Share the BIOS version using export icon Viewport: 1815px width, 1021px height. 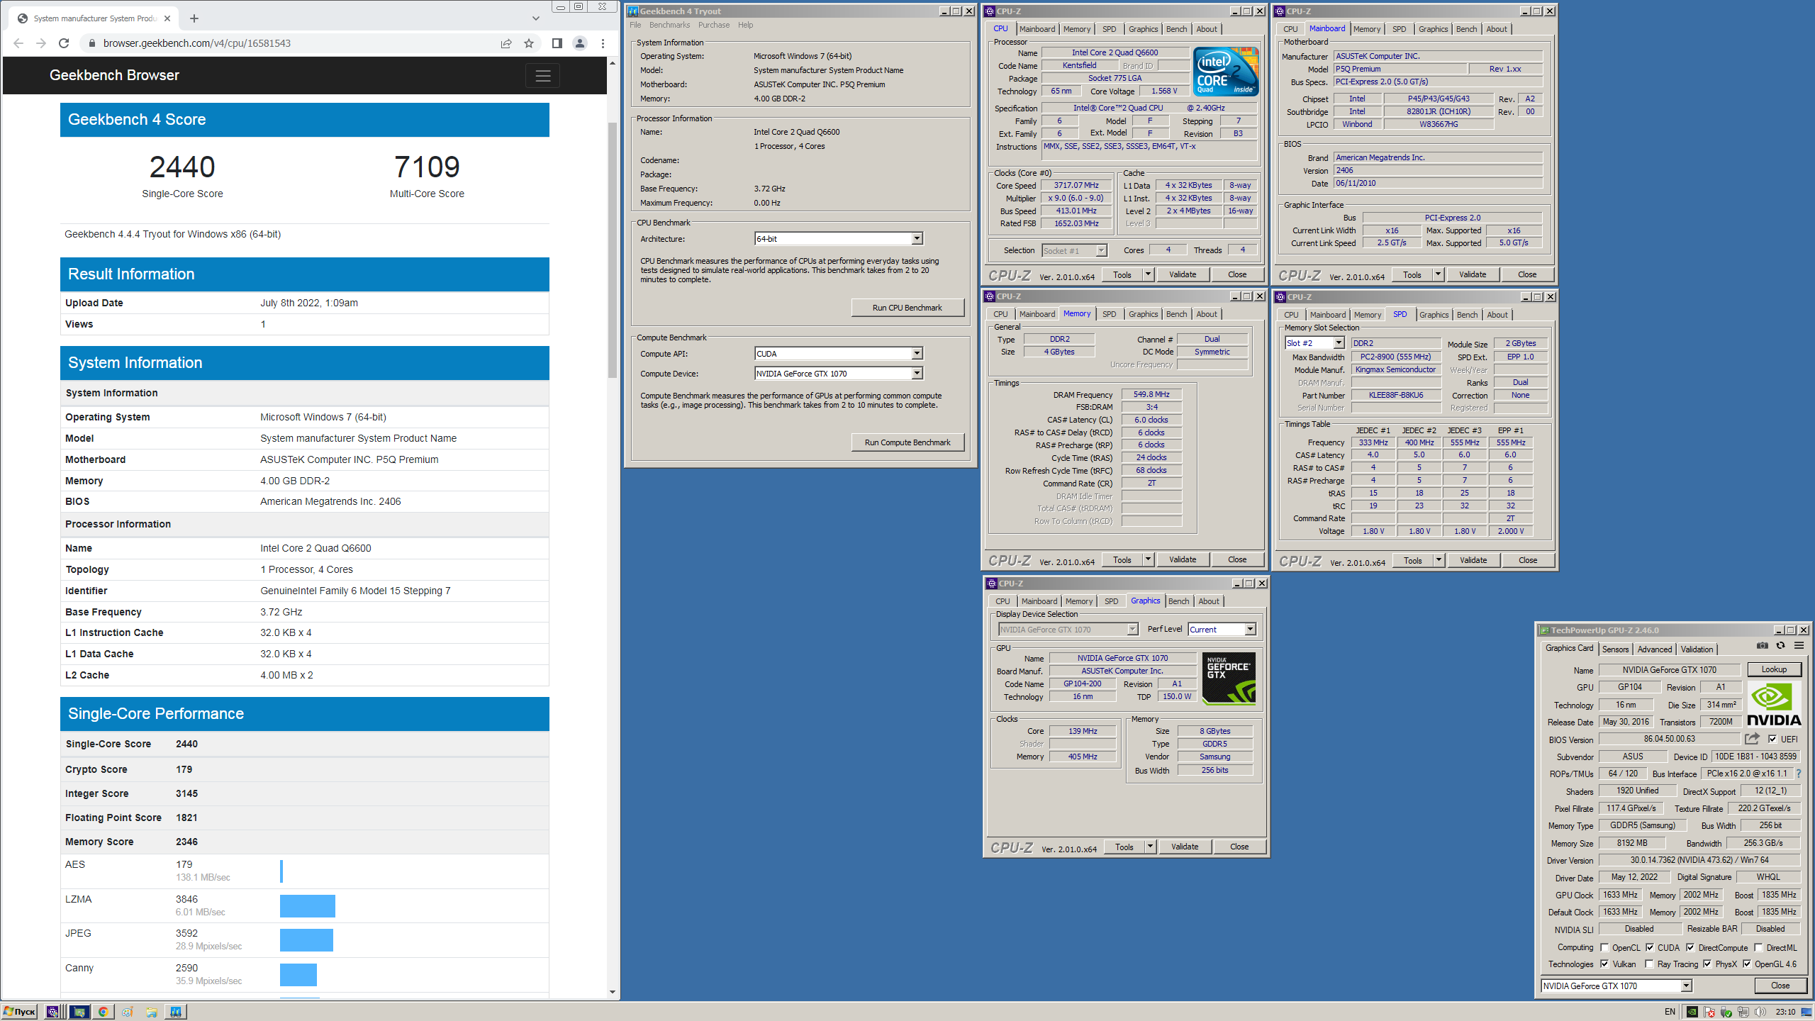tap(1752, 739)
